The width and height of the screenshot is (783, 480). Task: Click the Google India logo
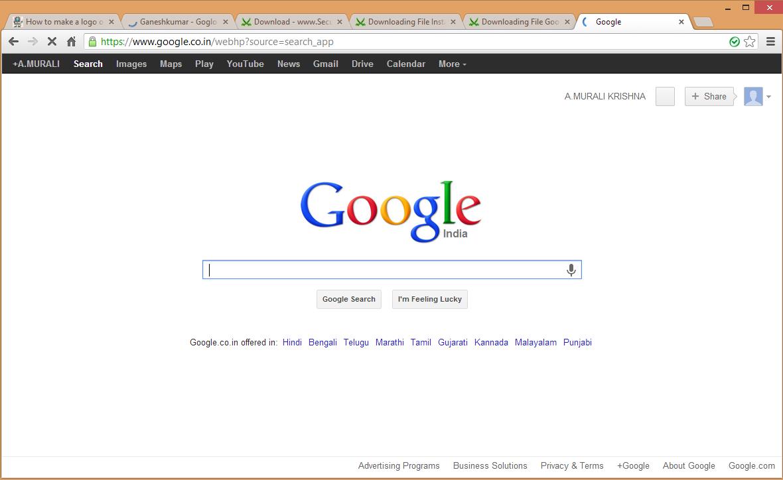[x=391, y=211]
